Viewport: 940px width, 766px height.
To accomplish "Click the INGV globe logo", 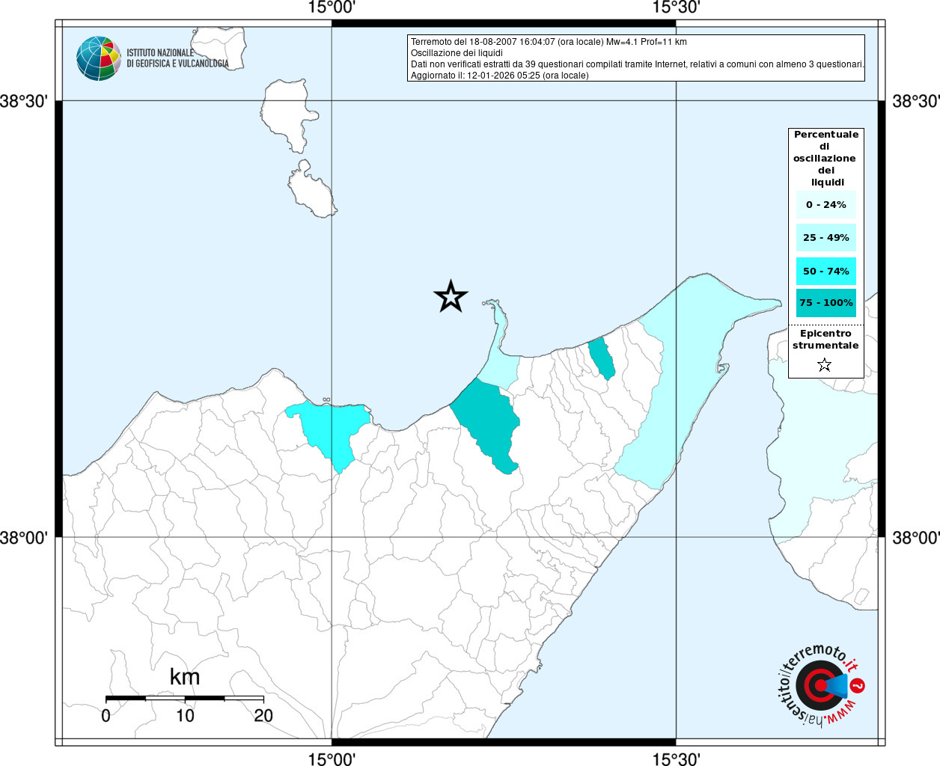I will pos(98,58).
